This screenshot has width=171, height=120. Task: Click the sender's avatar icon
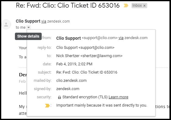pos(6,24)
